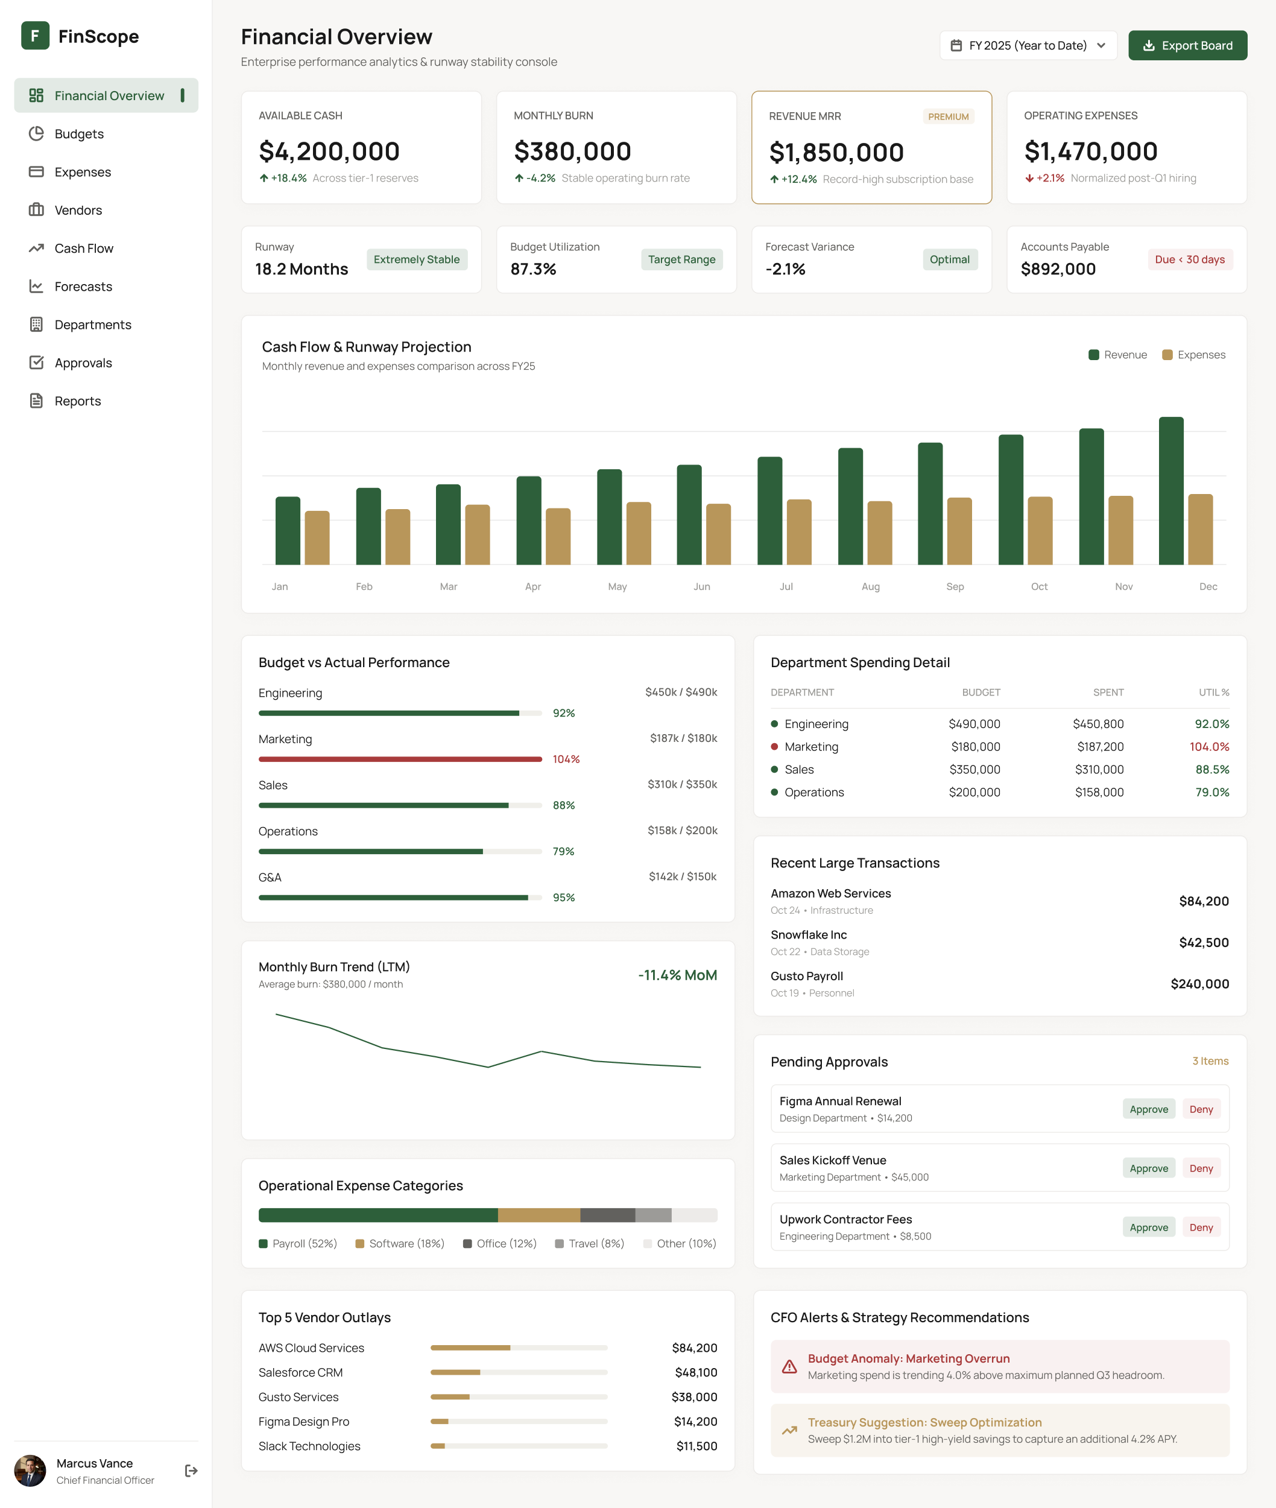Screen dimensions: 1276x1508
Task: Click the Forecasts line chart icon
Action: (36, 287)
